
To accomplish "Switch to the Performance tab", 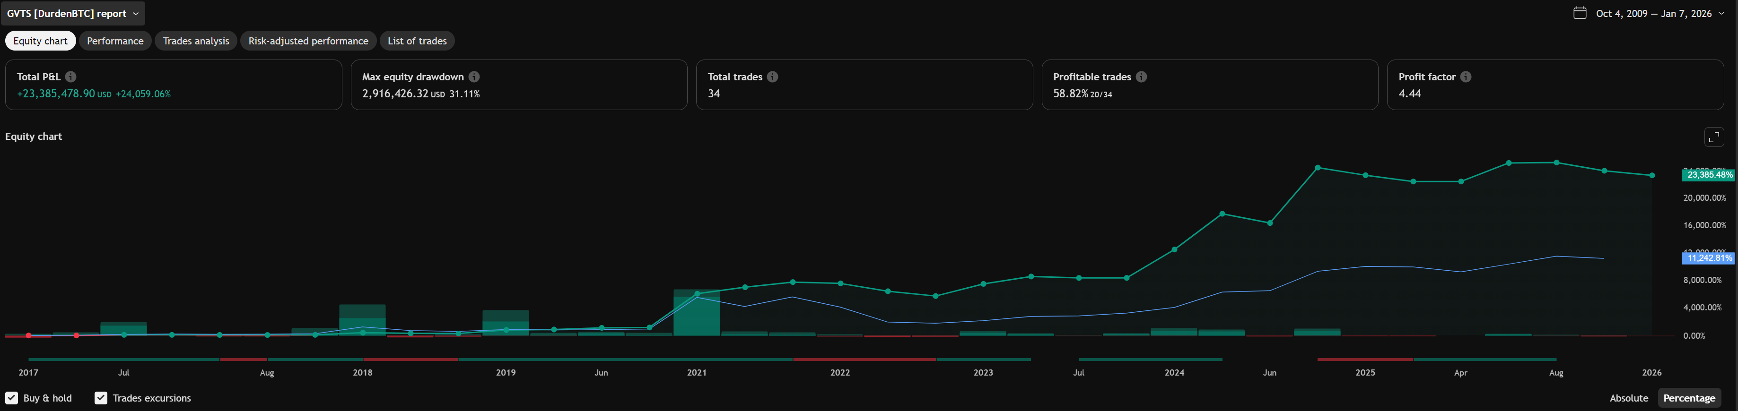I will pos(115,41).
